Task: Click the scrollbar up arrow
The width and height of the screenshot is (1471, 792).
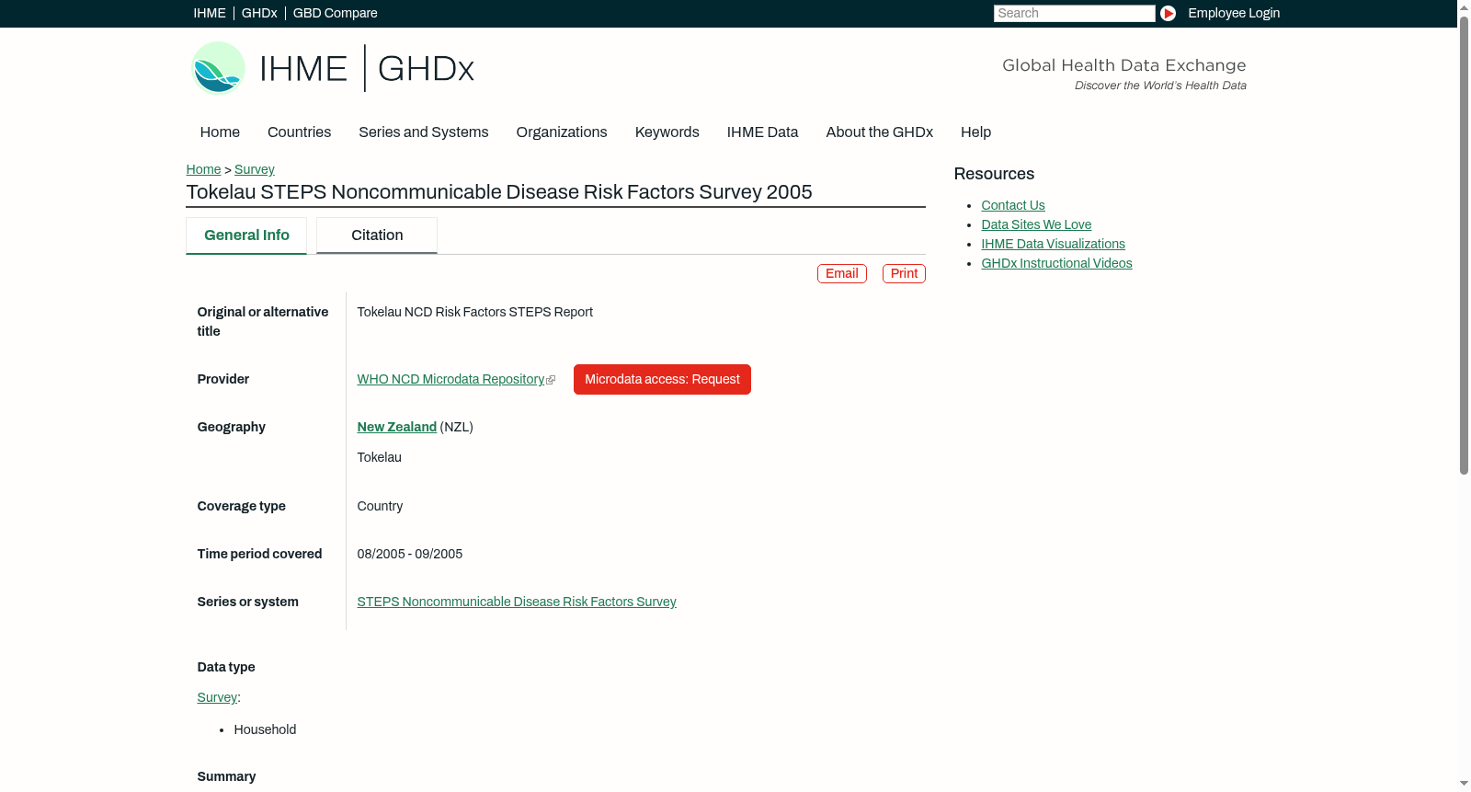Action: coord(1464,6)
